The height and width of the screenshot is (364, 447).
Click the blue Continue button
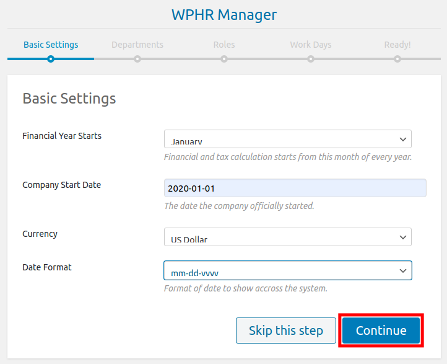click(x=381, y=331)
